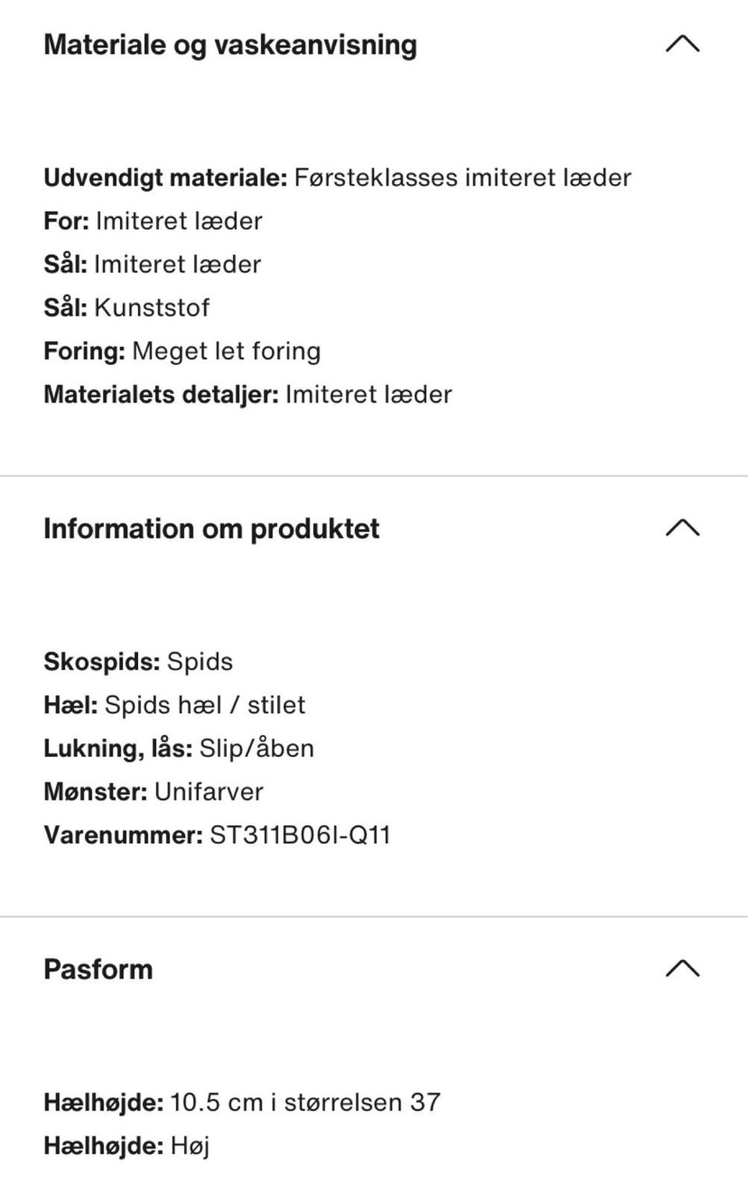Click the Lukning, lås: Slip/åben line
Viewport: 748px width, 1193px height.
(178, 748)
